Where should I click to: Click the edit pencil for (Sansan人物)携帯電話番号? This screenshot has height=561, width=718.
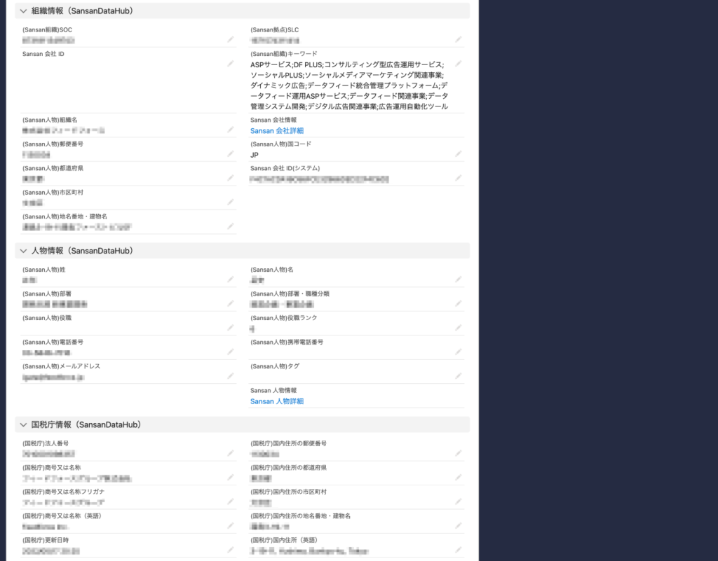458,352
